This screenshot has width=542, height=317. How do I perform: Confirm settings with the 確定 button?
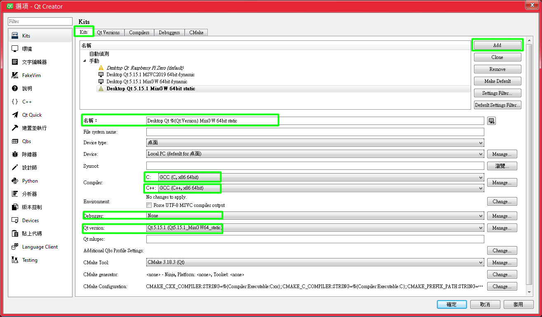[x=451, y=304]
